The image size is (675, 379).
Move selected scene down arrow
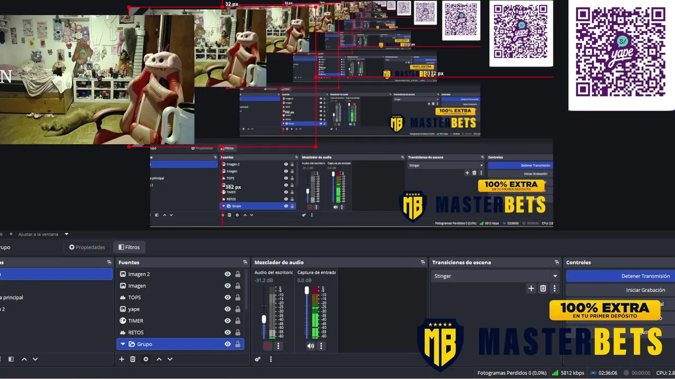click(35, 359)
